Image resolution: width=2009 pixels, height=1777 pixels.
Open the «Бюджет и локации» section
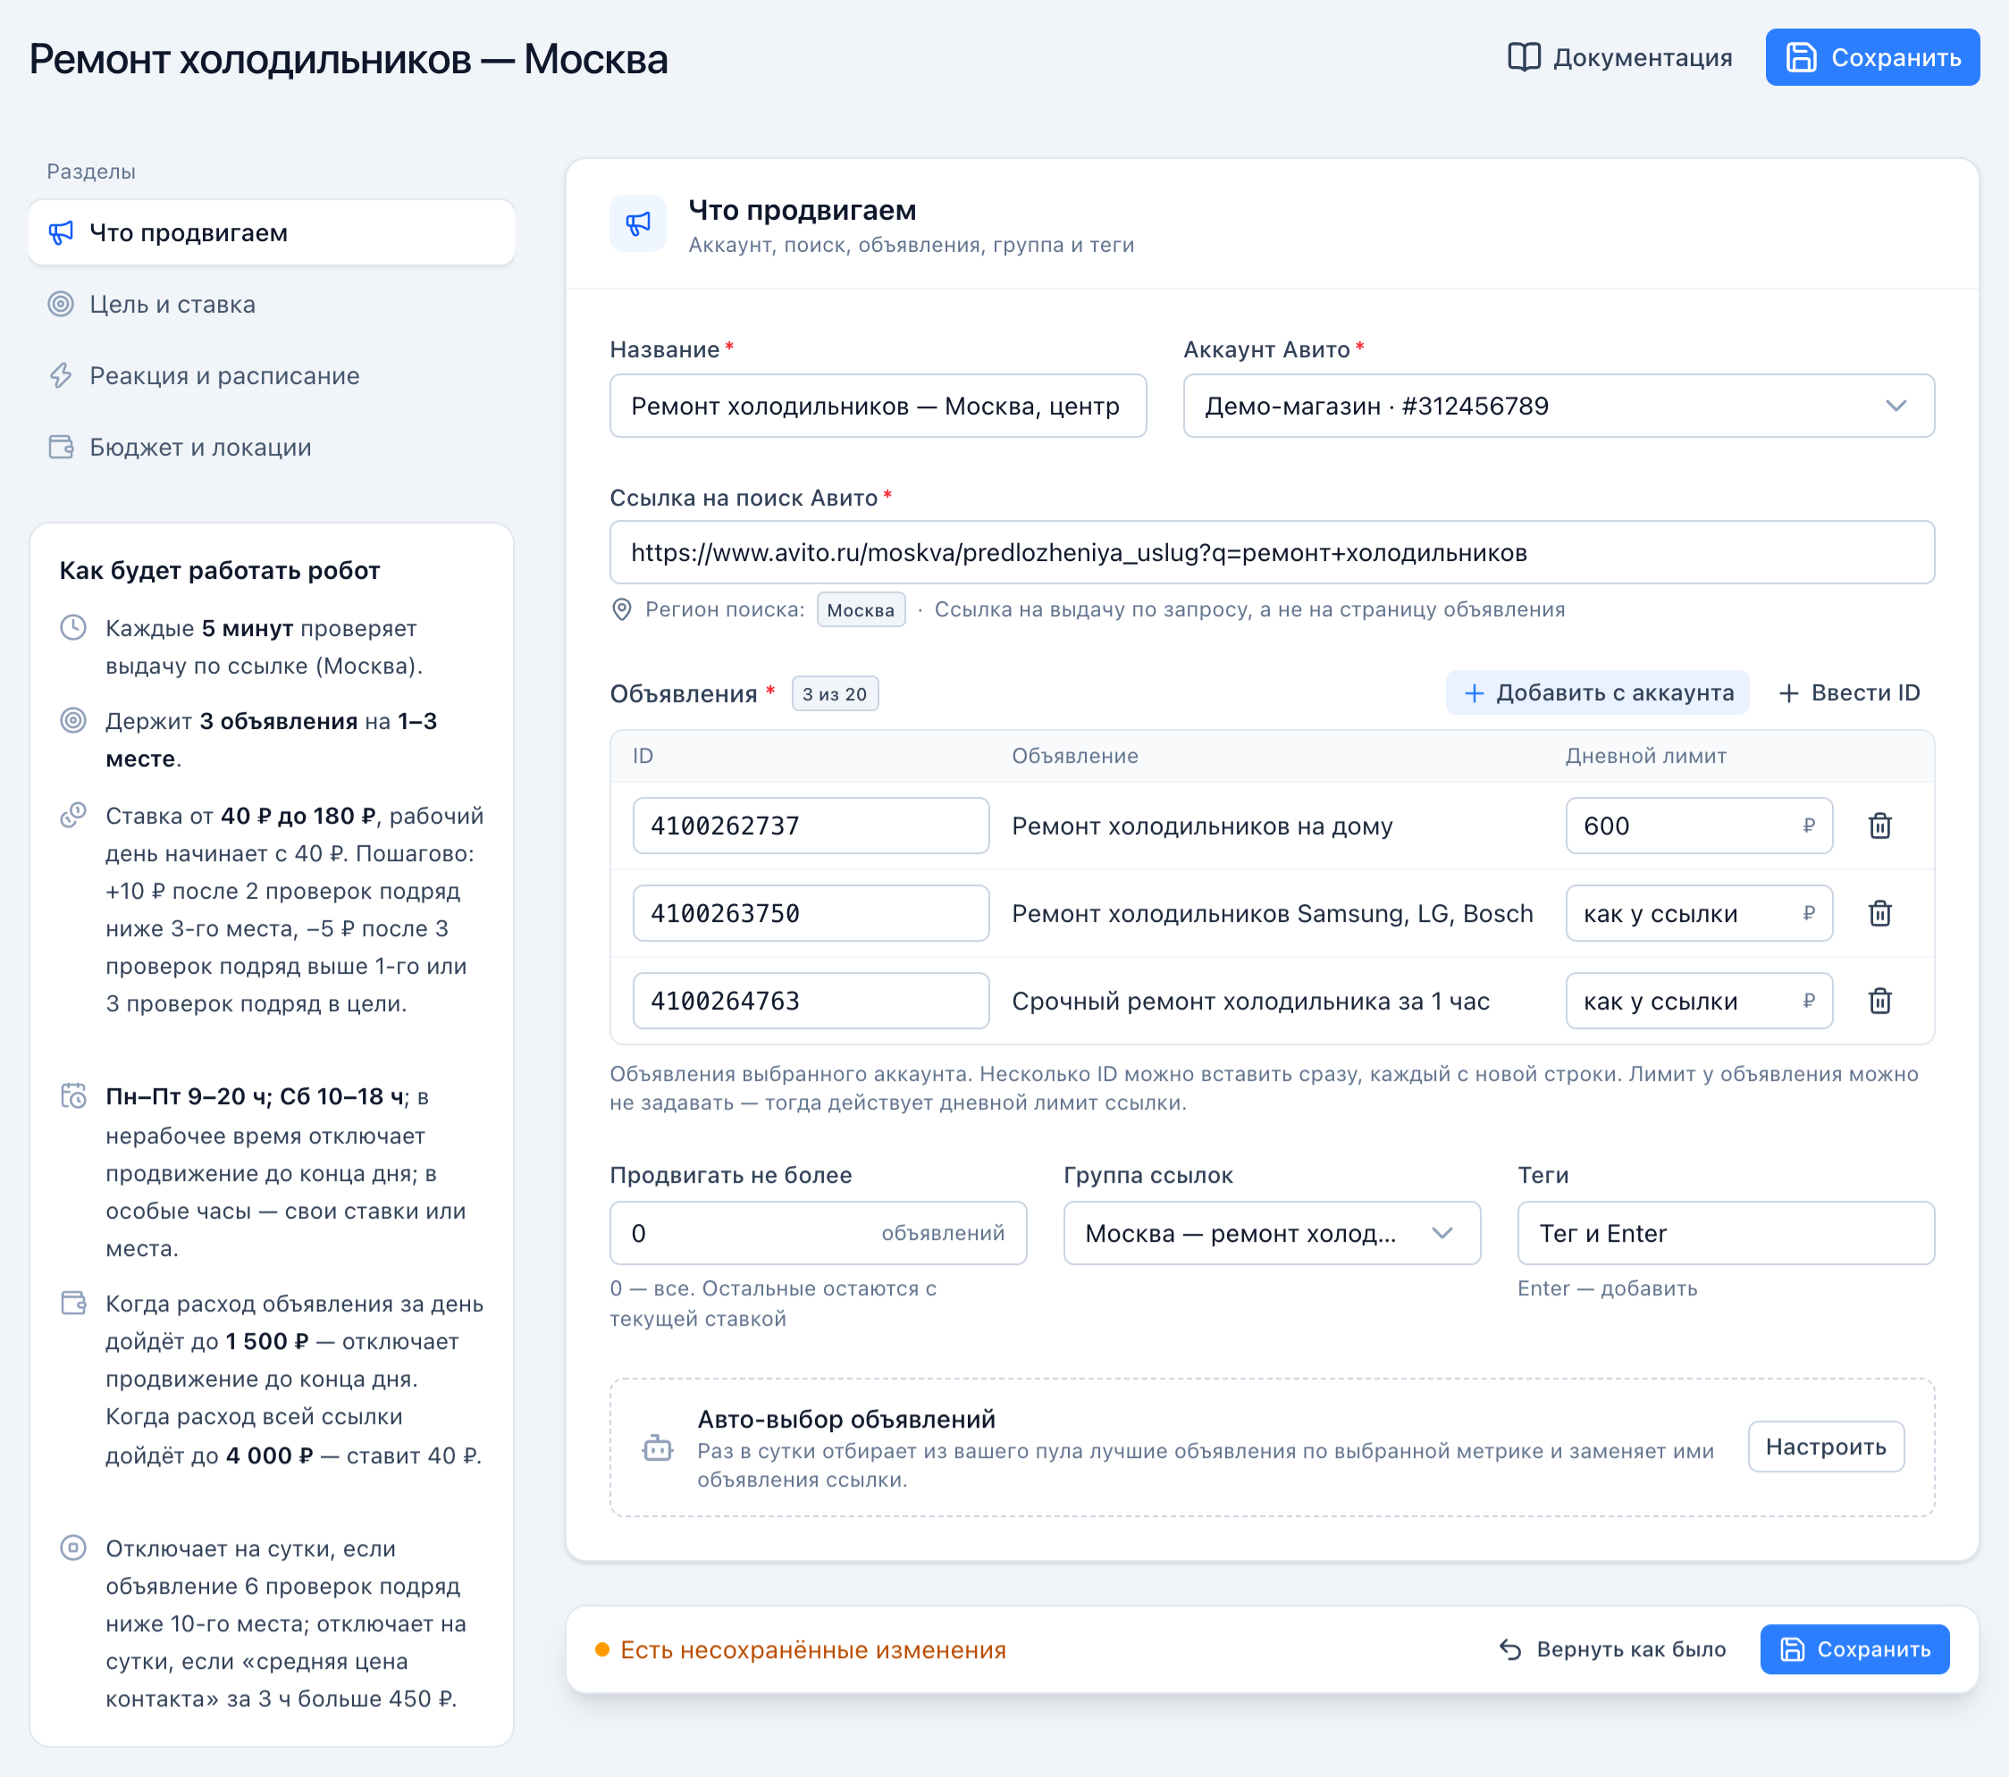(272, 447)
